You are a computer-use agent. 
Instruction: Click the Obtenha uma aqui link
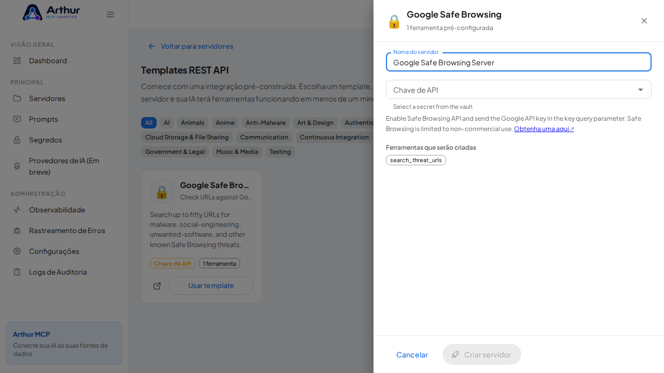(x=544, y=129)
